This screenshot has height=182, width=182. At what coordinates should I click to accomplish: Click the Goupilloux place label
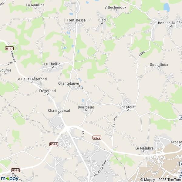(x=159, y=65)
